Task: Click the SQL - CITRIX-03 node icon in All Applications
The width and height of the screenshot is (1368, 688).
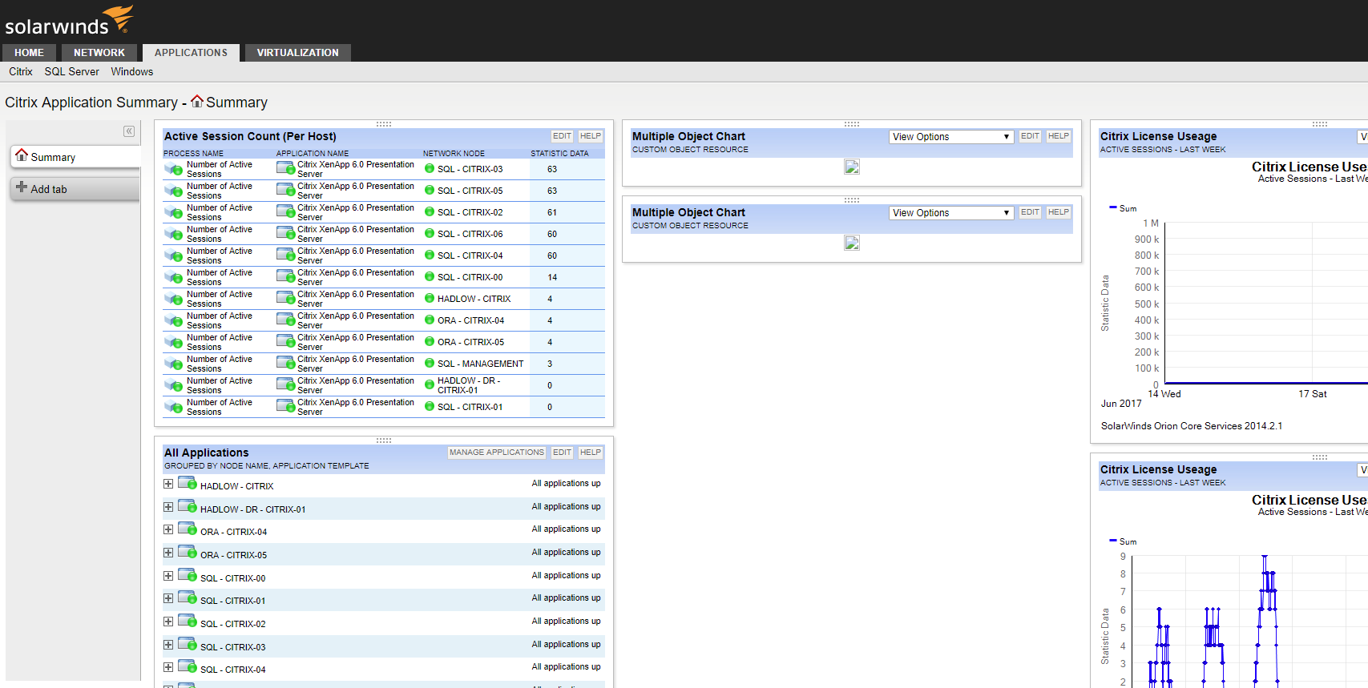Action: coord(188,644)
